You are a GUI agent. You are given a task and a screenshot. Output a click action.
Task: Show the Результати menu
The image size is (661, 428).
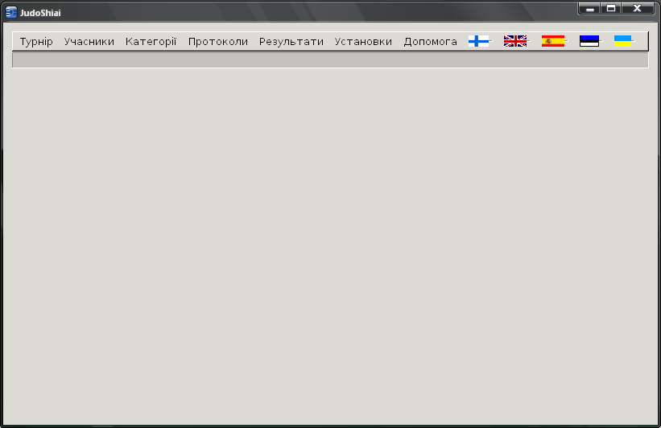[291, 42]
